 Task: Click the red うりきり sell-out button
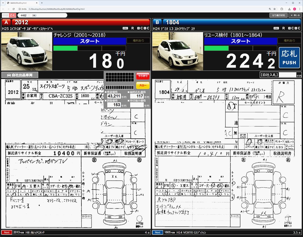tap(143, 76)
